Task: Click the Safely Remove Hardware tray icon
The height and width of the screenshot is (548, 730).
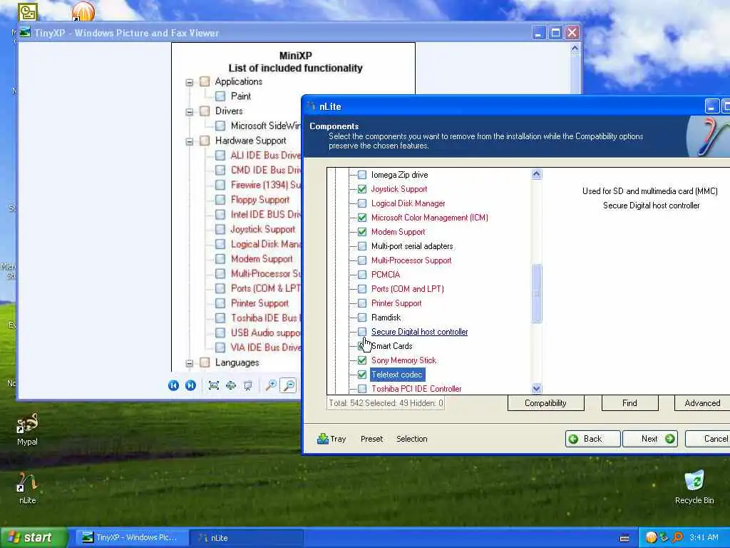Action: (664, 537)
